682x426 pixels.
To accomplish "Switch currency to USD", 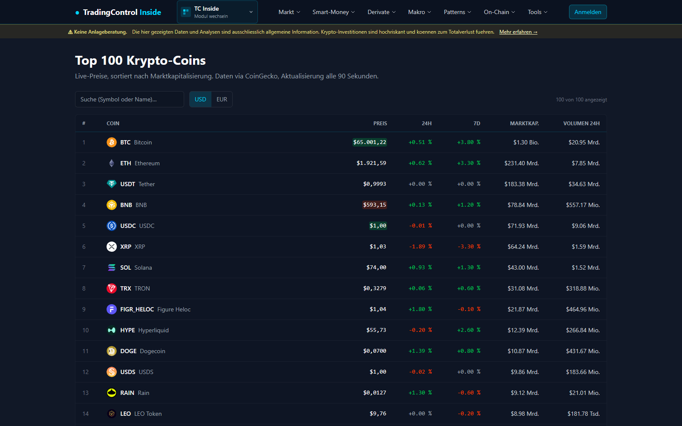I will 200,99.
